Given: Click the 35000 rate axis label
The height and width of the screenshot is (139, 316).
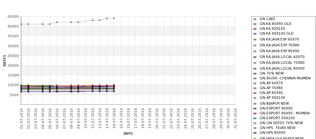Looking at the screenshot, I should point(13,36).
